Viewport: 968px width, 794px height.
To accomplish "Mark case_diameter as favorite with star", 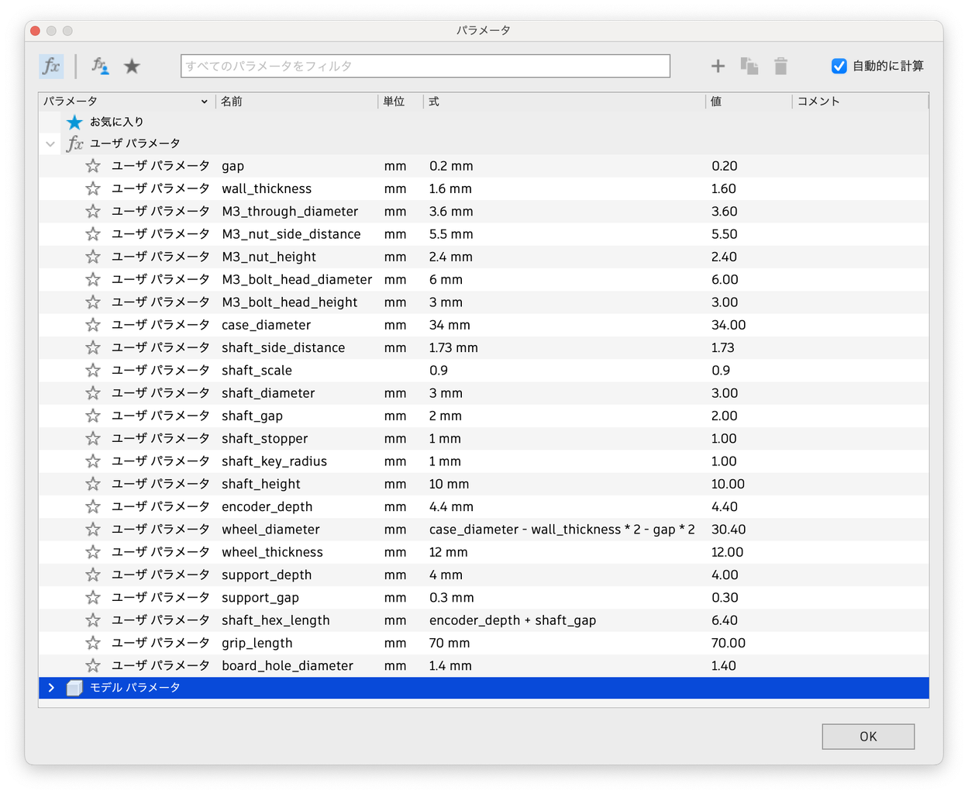I will pos(93,324).
